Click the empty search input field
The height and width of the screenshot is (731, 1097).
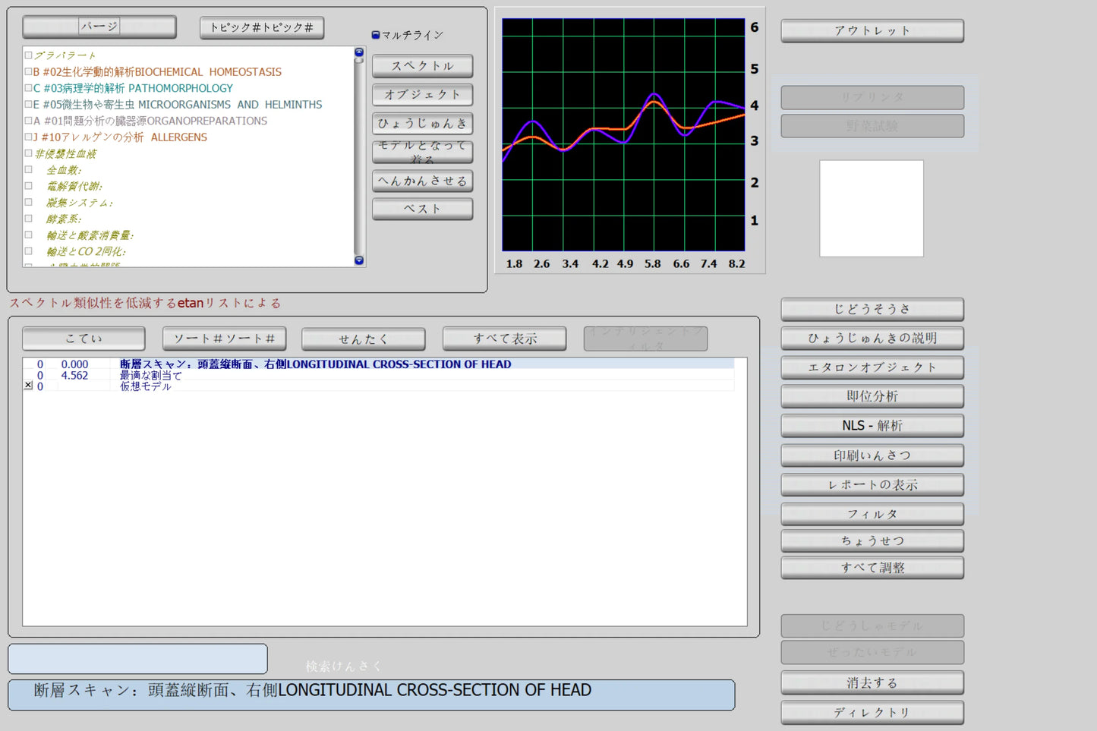(137, 659)
